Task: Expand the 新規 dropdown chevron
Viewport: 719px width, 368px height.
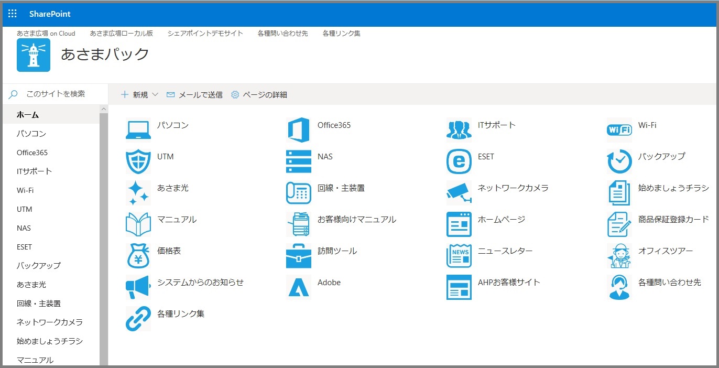Action: [x=155, y=95]
